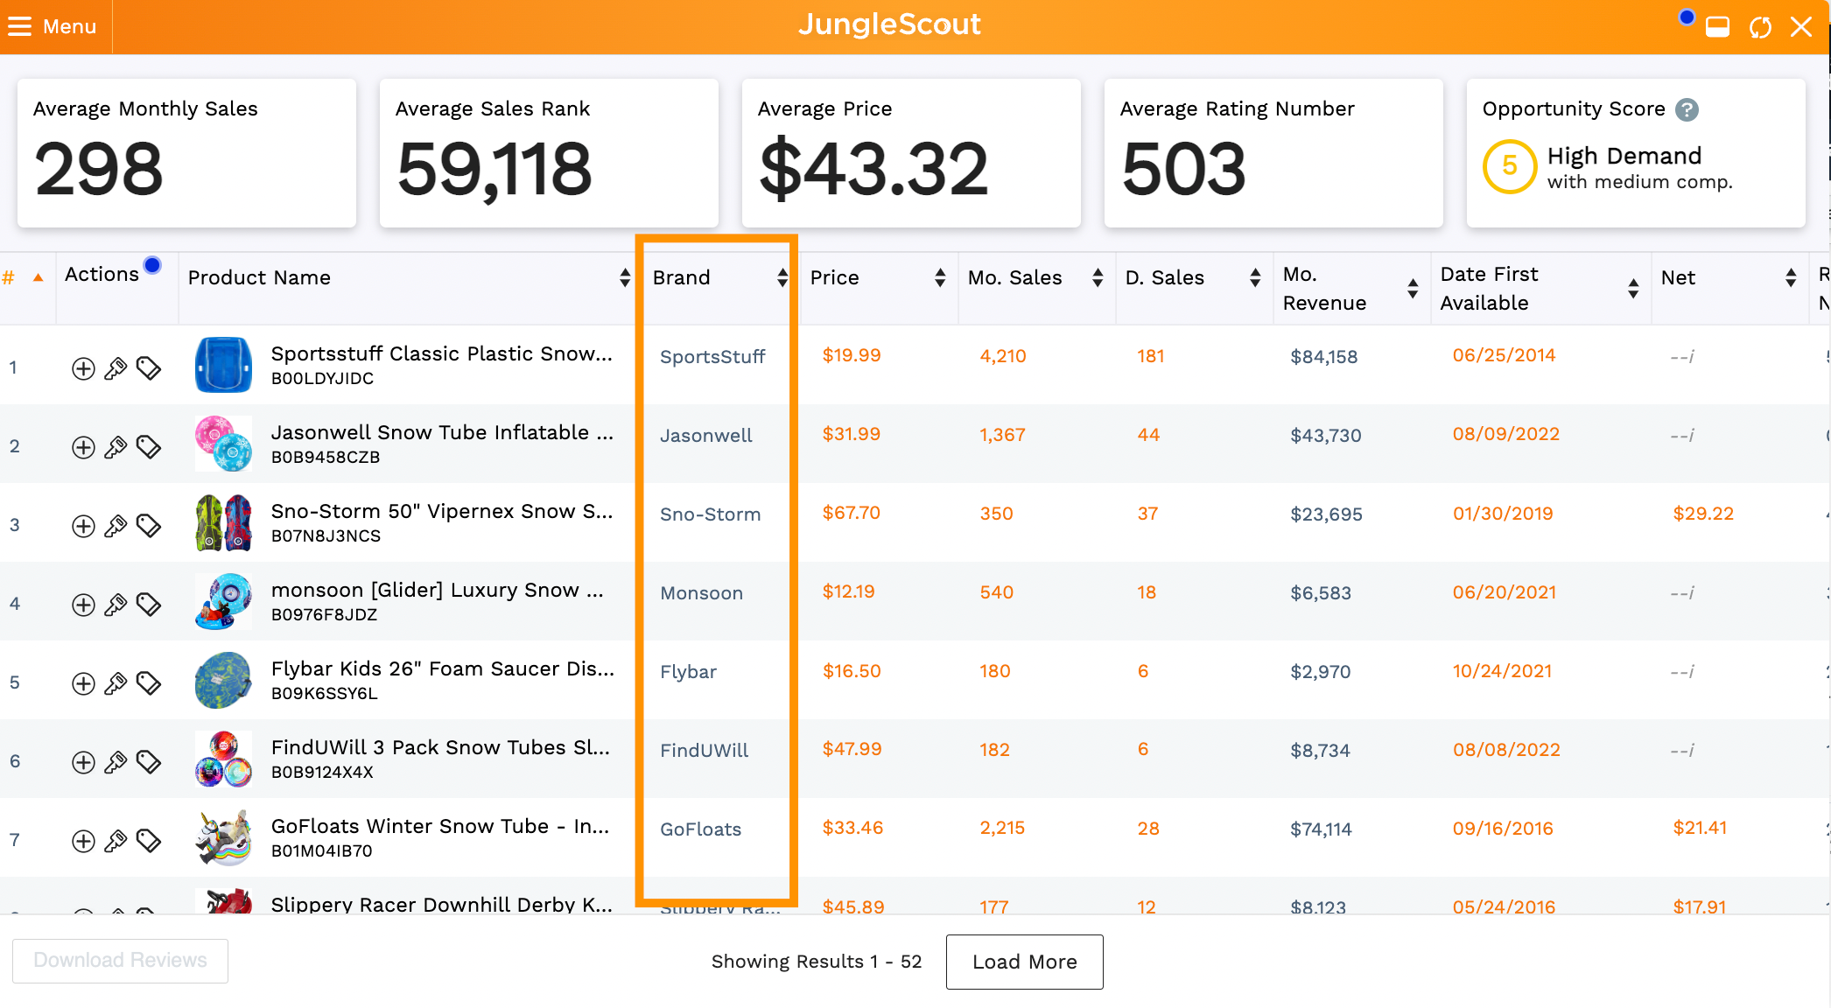Screen dimensions: 1831x1008
Task: Click Average Monthly Sales 298 card
Action: tap(186, 153)
